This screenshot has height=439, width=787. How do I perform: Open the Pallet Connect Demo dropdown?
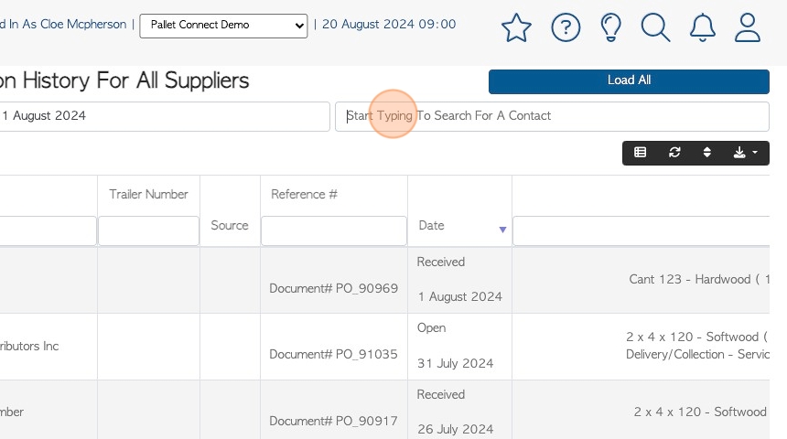[223, 26]
